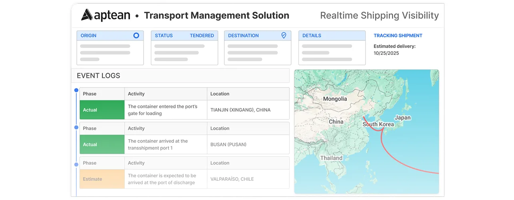Click the TENDERED status value

tap(202, 36)
